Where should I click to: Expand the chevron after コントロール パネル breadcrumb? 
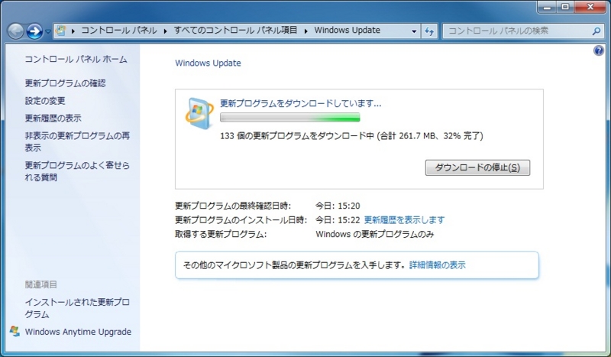(x=165, y=31)
